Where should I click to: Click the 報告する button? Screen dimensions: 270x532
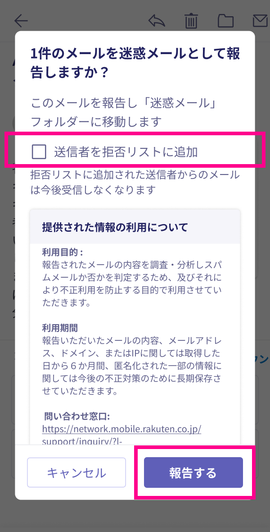coord(193,472)
